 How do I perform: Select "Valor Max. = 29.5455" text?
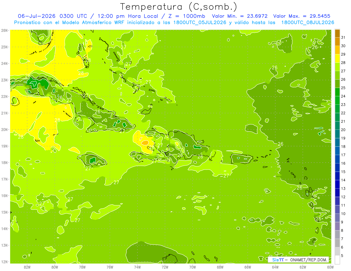[304, 16]
